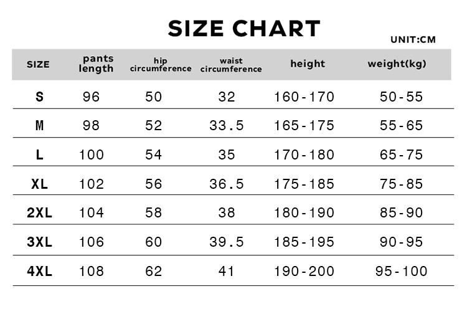Screen dimensions: 467x309
Task: Select the SIZE column header
Action: click(38, 64)
